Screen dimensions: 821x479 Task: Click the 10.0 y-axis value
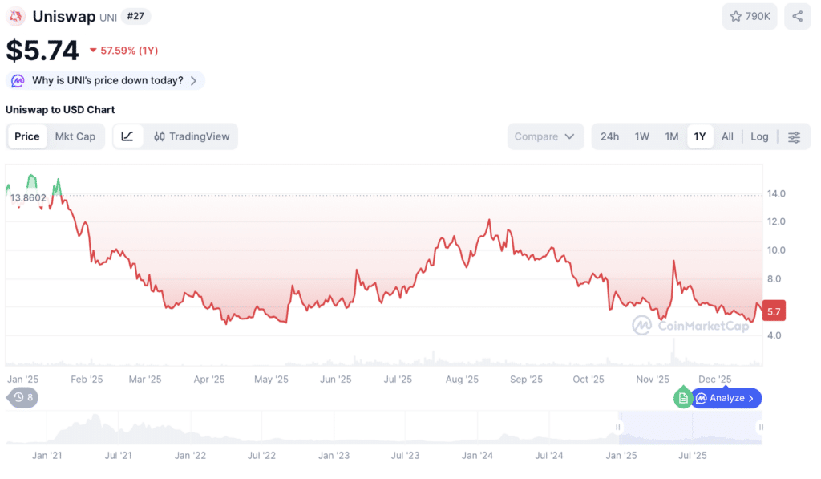(776, 250)
